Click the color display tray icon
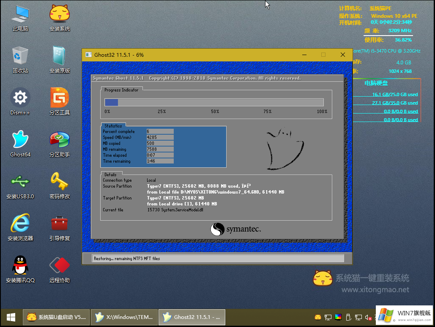The image size is (435, 327). pos(338,317)
